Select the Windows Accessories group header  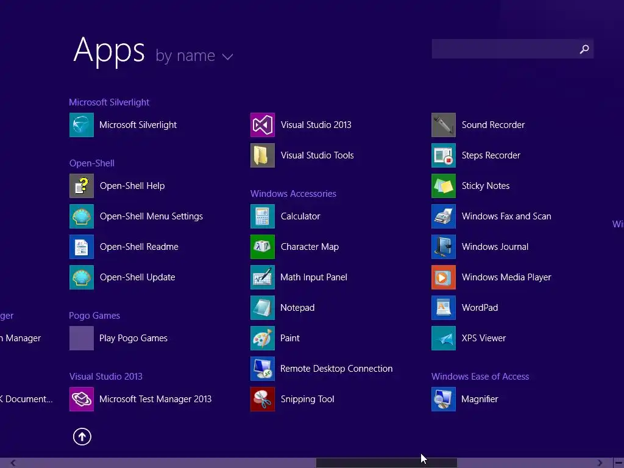pos(293,194)
